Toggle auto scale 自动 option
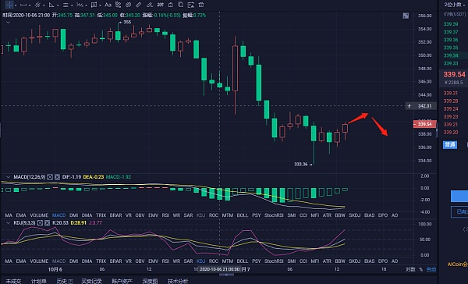This screenshot has width=468, height=284. [431, 269]
